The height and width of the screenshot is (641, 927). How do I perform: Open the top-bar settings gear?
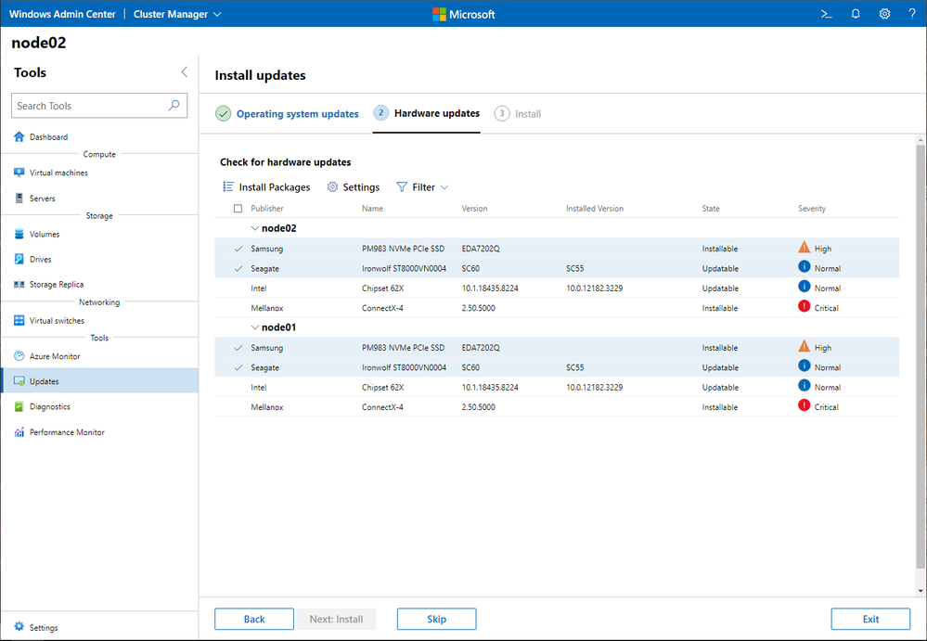point(884,14)
